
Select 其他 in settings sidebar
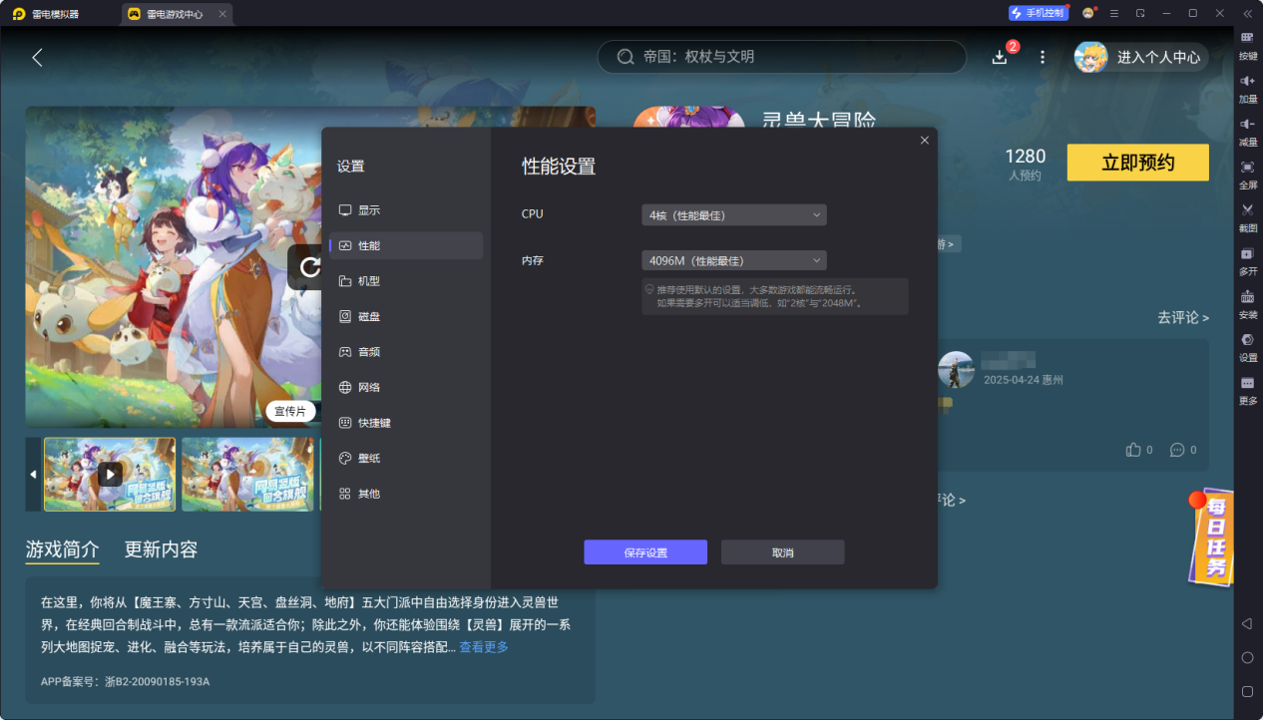[x=406, y=494]
